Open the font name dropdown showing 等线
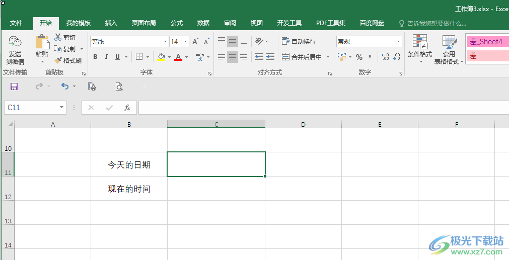 [x=165, y=42]
